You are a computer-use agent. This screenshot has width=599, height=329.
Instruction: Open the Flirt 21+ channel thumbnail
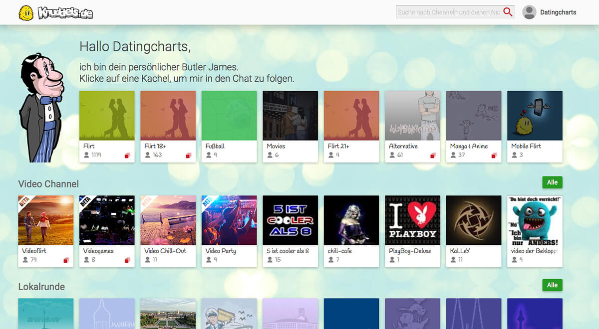351,116
